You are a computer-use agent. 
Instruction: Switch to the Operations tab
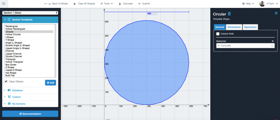pyautogui.click(x=250, y=27)
